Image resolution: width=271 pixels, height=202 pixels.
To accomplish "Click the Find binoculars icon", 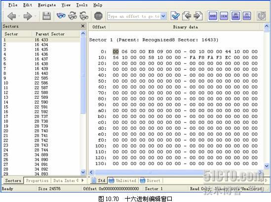I will click(x=61, y=16).
